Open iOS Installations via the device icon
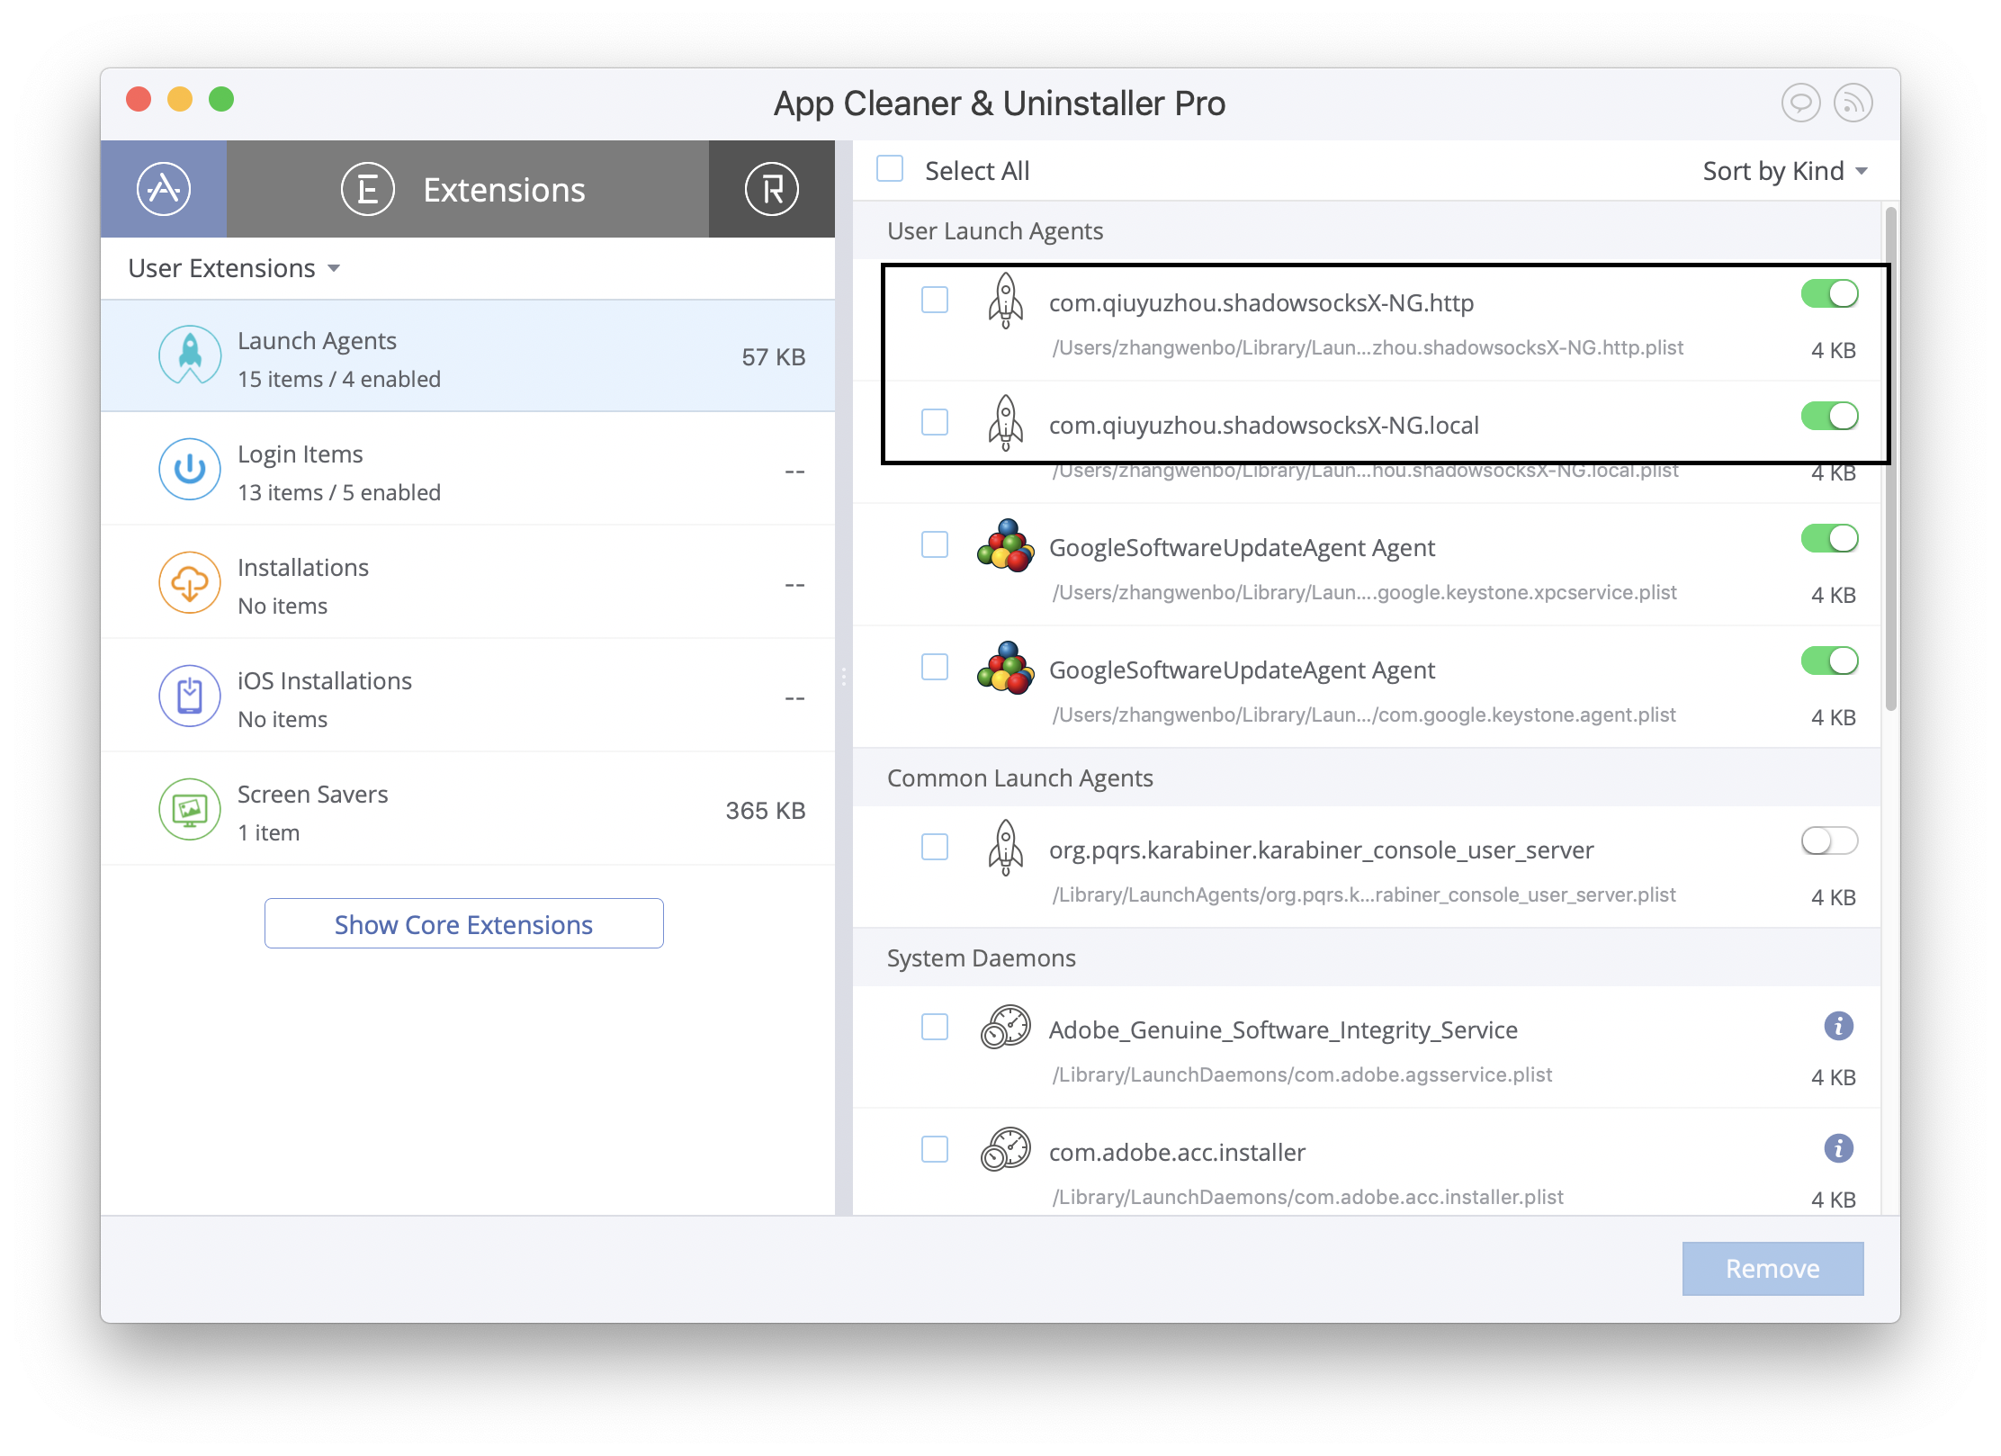 (190, 696)
